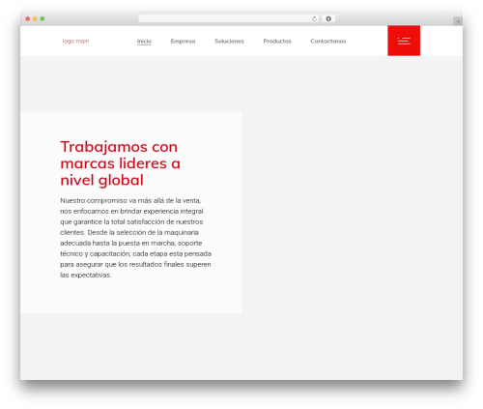The width and height of the screenshot is (483, 409).
Task: Open the Empresa menu item
Action: (x=183, y=41)
